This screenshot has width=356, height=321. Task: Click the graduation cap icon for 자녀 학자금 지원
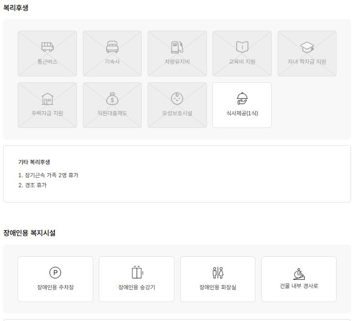click(307, 47)
